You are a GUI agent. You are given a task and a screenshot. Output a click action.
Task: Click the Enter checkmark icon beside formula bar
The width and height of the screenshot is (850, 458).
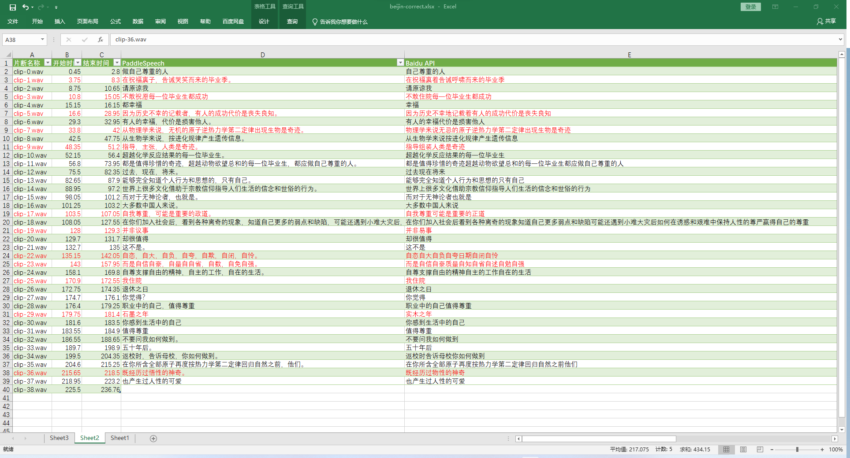85,40
